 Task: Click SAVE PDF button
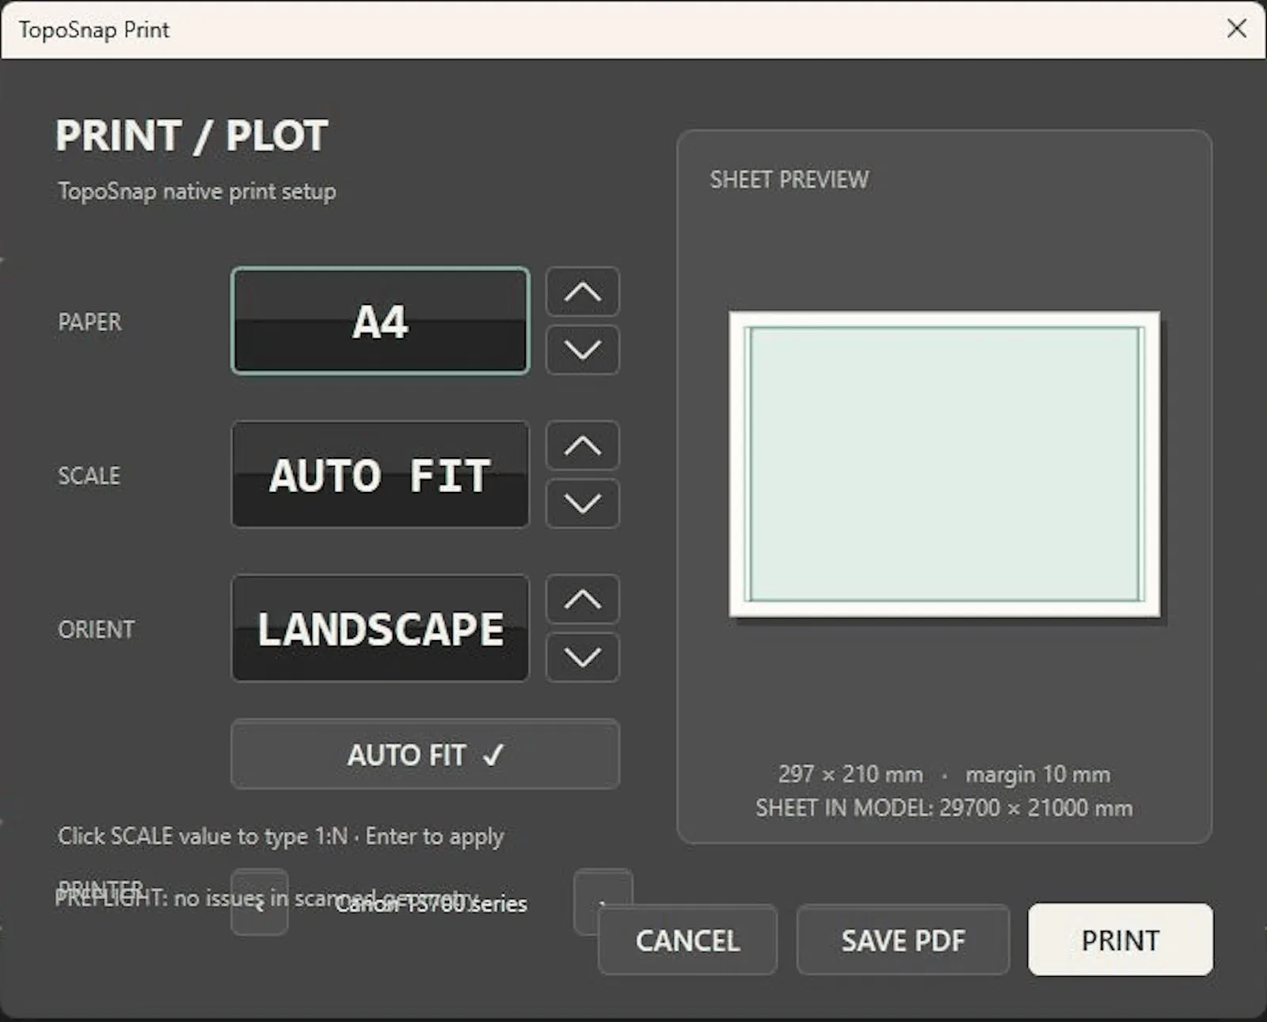pos(903,940)
